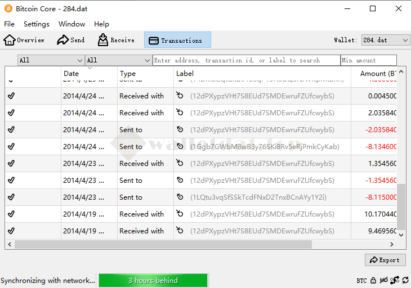Open the Overview page
Viewport: 411px width, 288px height.
[x=24, y=40]
